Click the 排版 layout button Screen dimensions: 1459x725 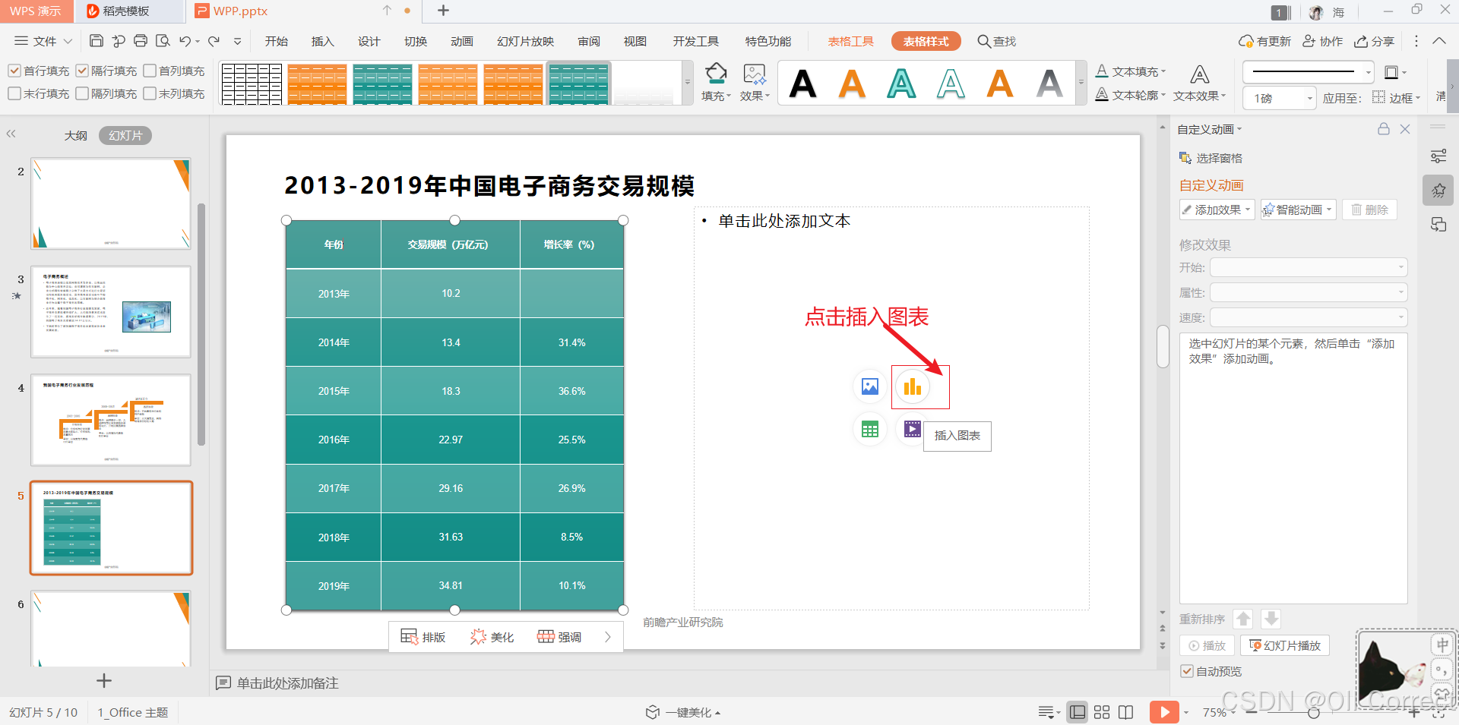click(x=423, y=637)
